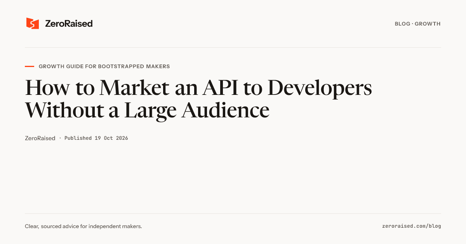Select the BLOG · GROWTH label
The height and width of the screenshot is (244, 466).
pyautogui.click(x=417, y=24)
